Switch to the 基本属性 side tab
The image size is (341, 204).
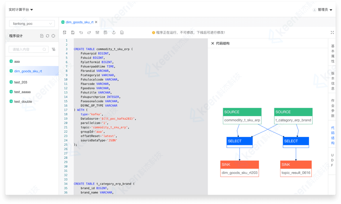(x=332, y=53)
